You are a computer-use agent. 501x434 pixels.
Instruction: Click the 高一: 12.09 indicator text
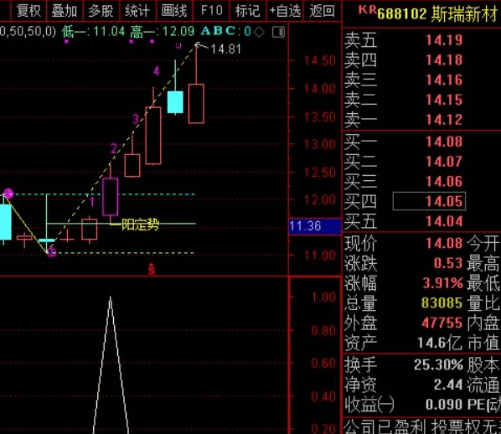coord(163,32)
